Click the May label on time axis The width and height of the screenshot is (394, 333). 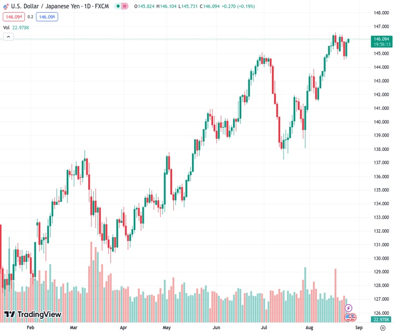[166, 328]
